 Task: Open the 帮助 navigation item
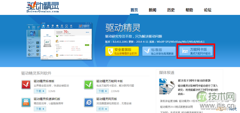click(x=189, y=10)
